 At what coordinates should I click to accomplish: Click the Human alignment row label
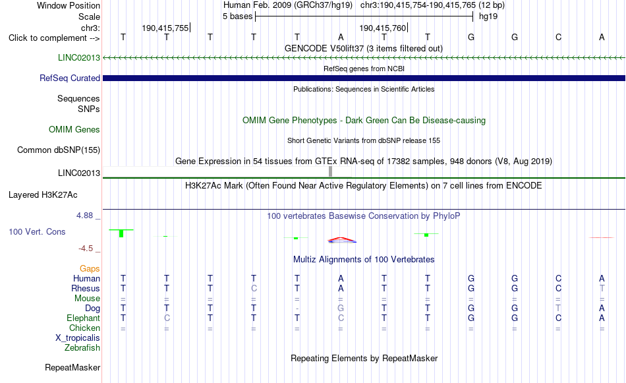click(86, 278)
